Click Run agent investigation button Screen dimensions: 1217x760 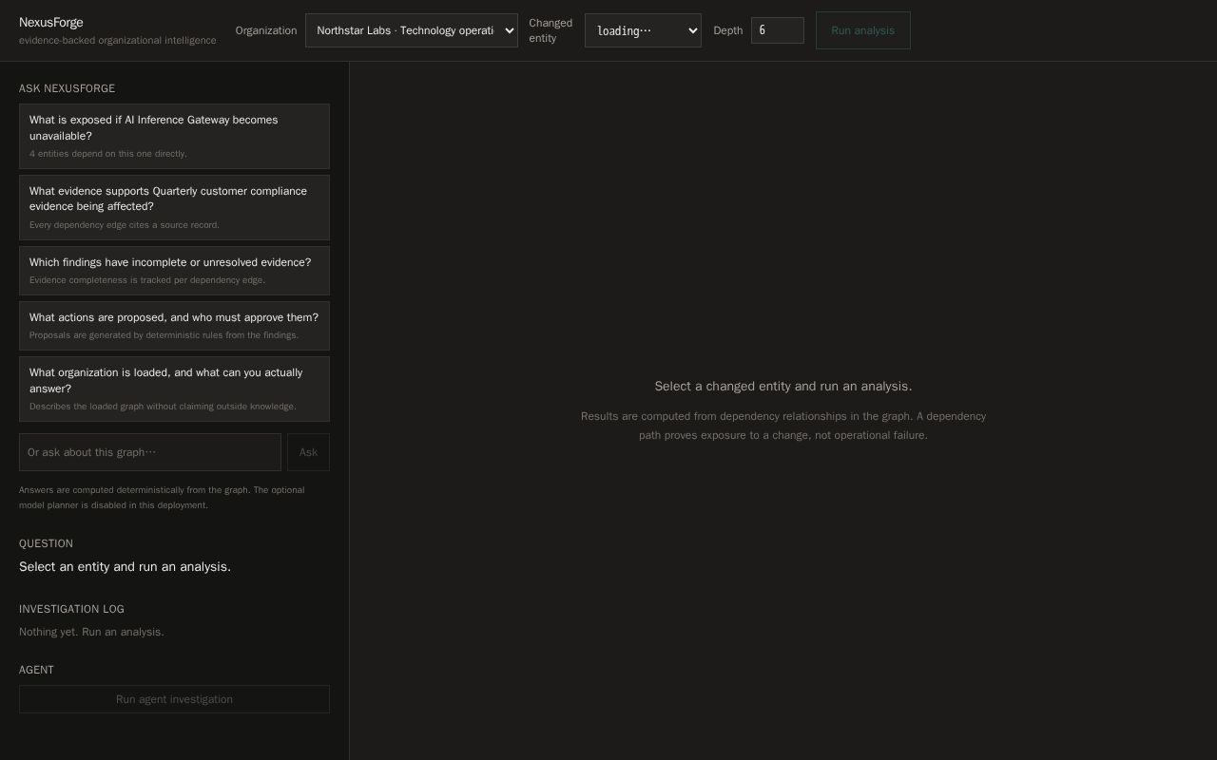[174, 699]
